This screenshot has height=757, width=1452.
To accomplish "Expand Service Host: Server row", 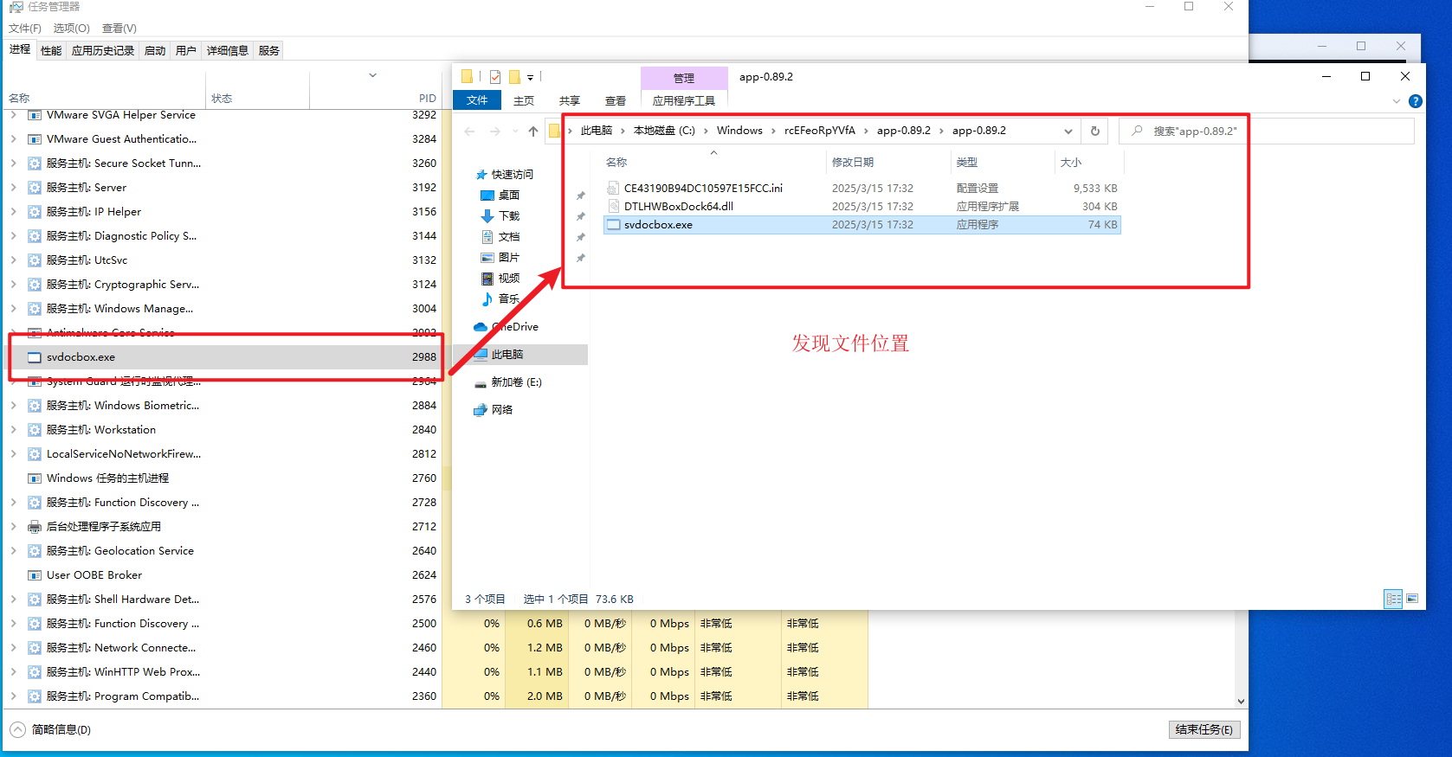I will (13, 187).
